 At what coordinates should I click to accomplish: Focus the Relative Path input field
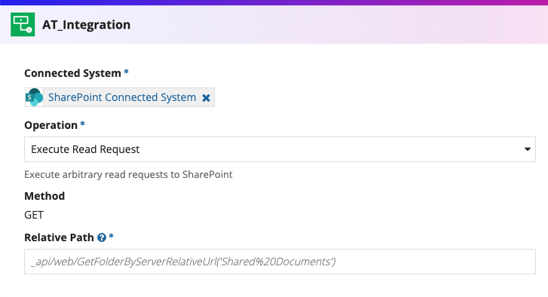pos(280,262)
